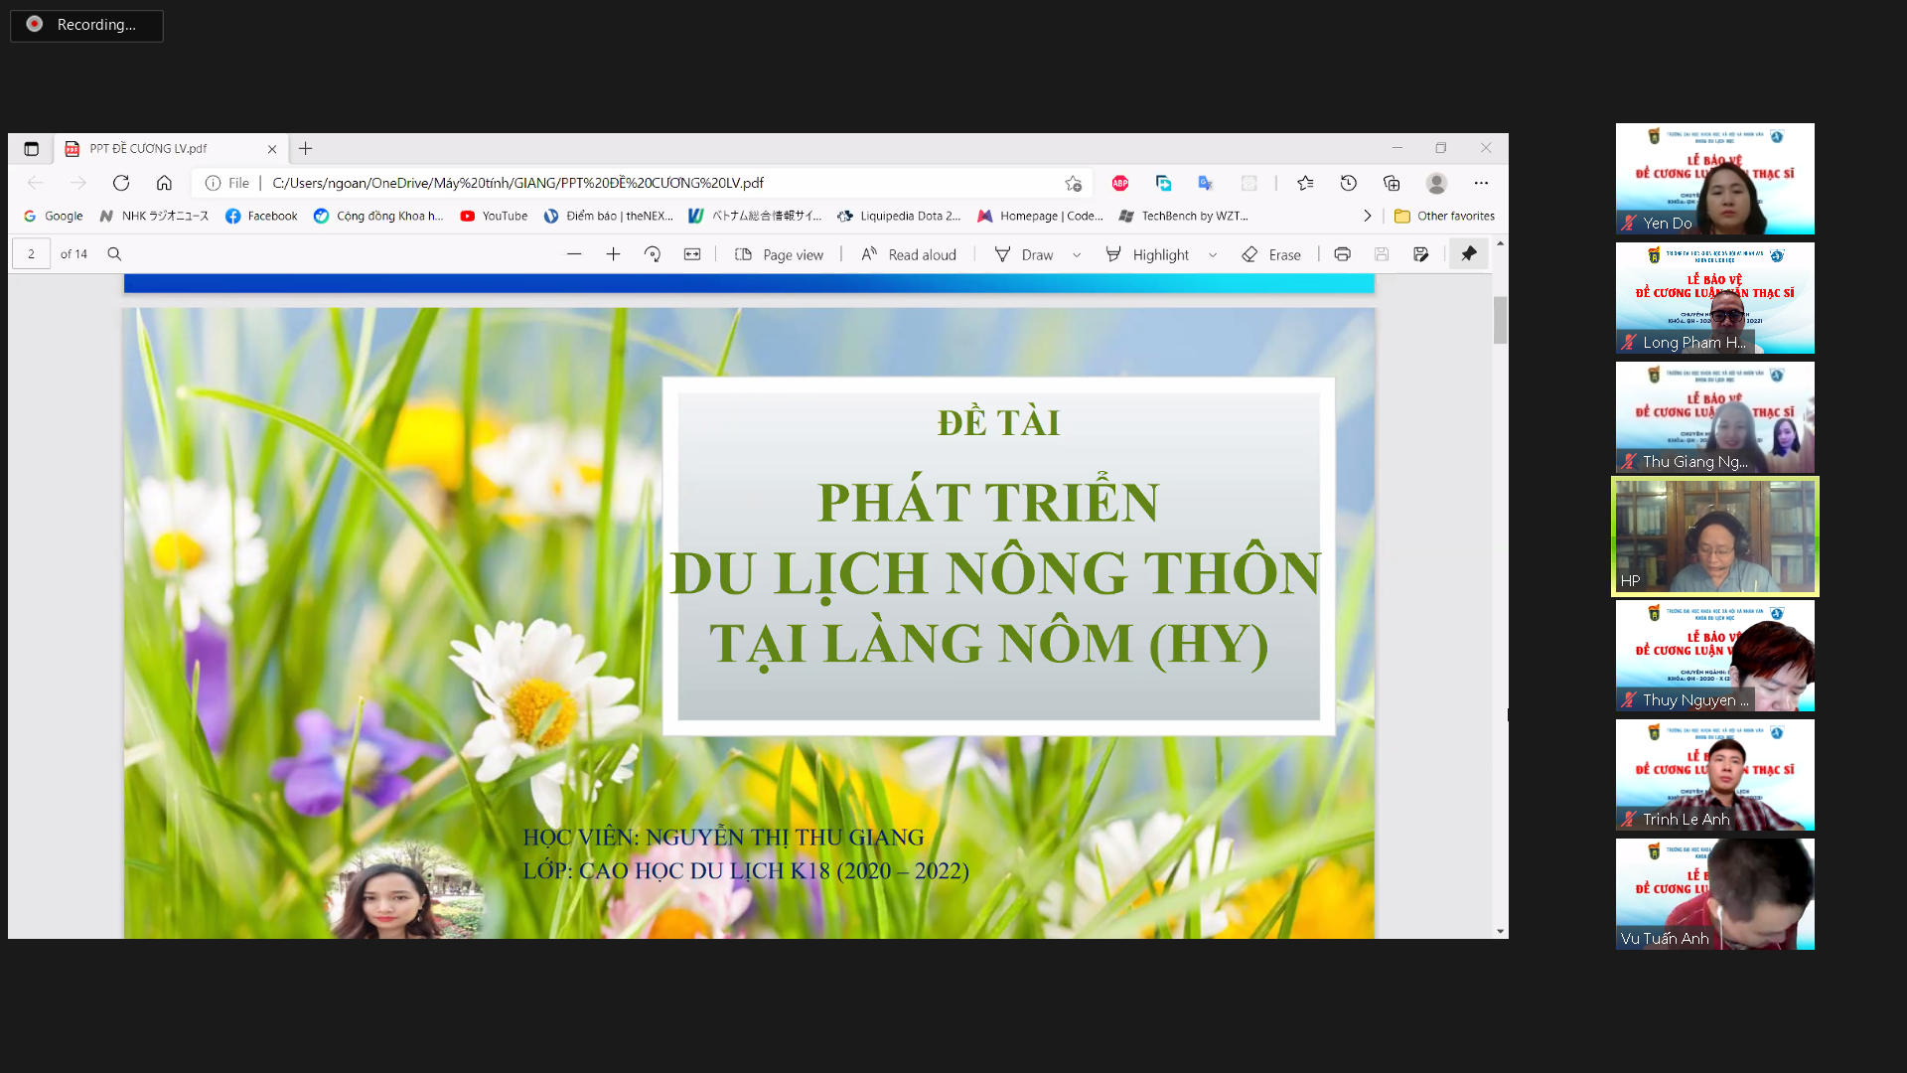Go back to previous page
1907x1073 pixels.
pos(36,183)
